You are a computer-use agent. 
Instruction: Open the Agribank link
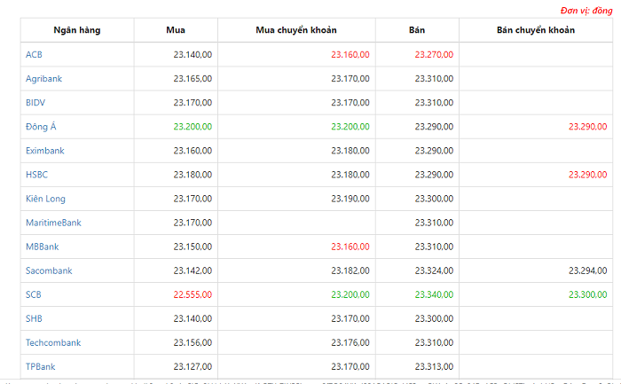(43, 79)
